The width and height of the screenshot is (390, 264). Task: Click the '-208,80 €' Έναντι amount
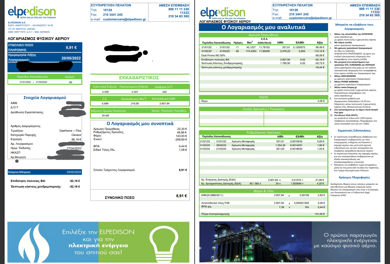[x=181, y=139]
